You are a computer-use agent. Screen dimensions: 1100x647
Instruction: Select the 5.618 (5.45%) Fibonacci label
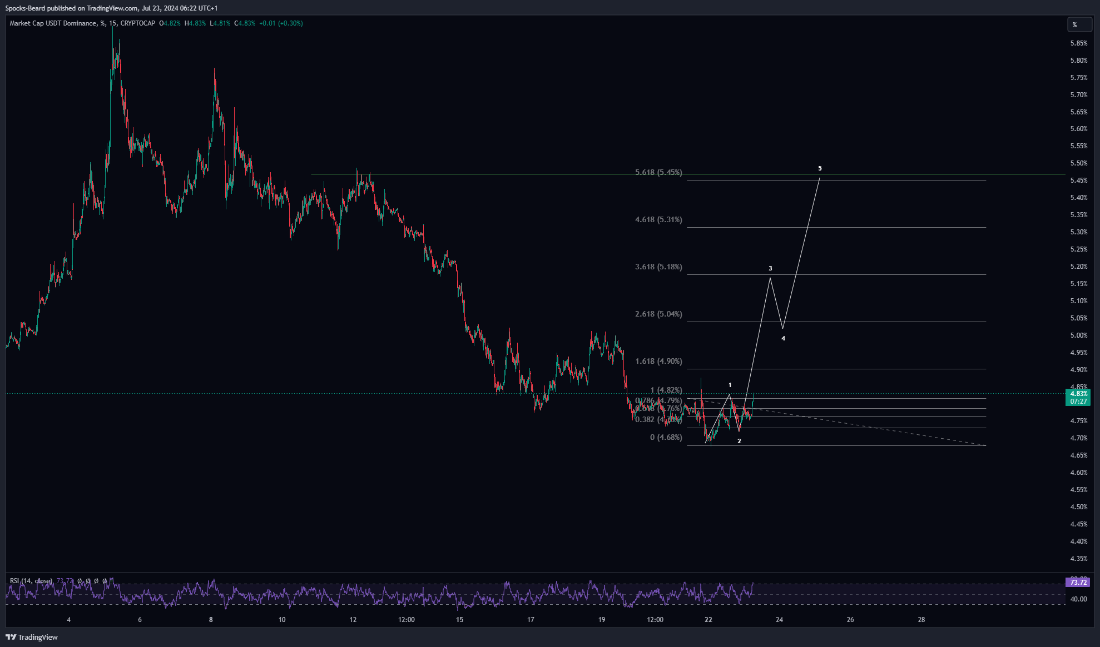pyautogui.click(x=658, y=172)
